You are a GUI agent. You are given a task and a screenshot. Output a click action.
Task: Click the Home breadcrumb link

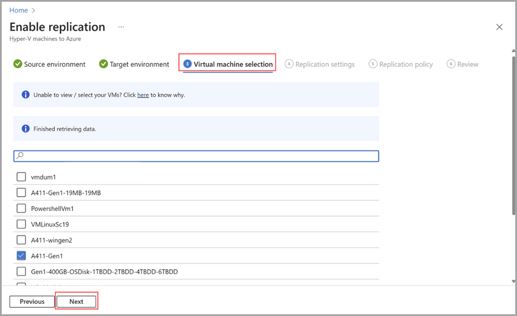tap(18, 10)
